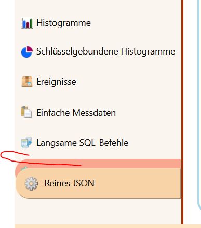Click the Ereignisse package box icon
The image size is (201, 228).
[x=27, y=82]
